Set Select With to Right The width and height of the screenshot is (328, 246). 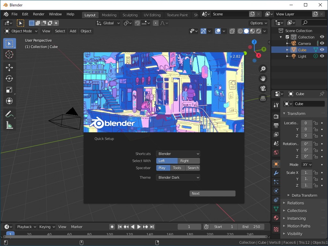(x=188, y=160)
